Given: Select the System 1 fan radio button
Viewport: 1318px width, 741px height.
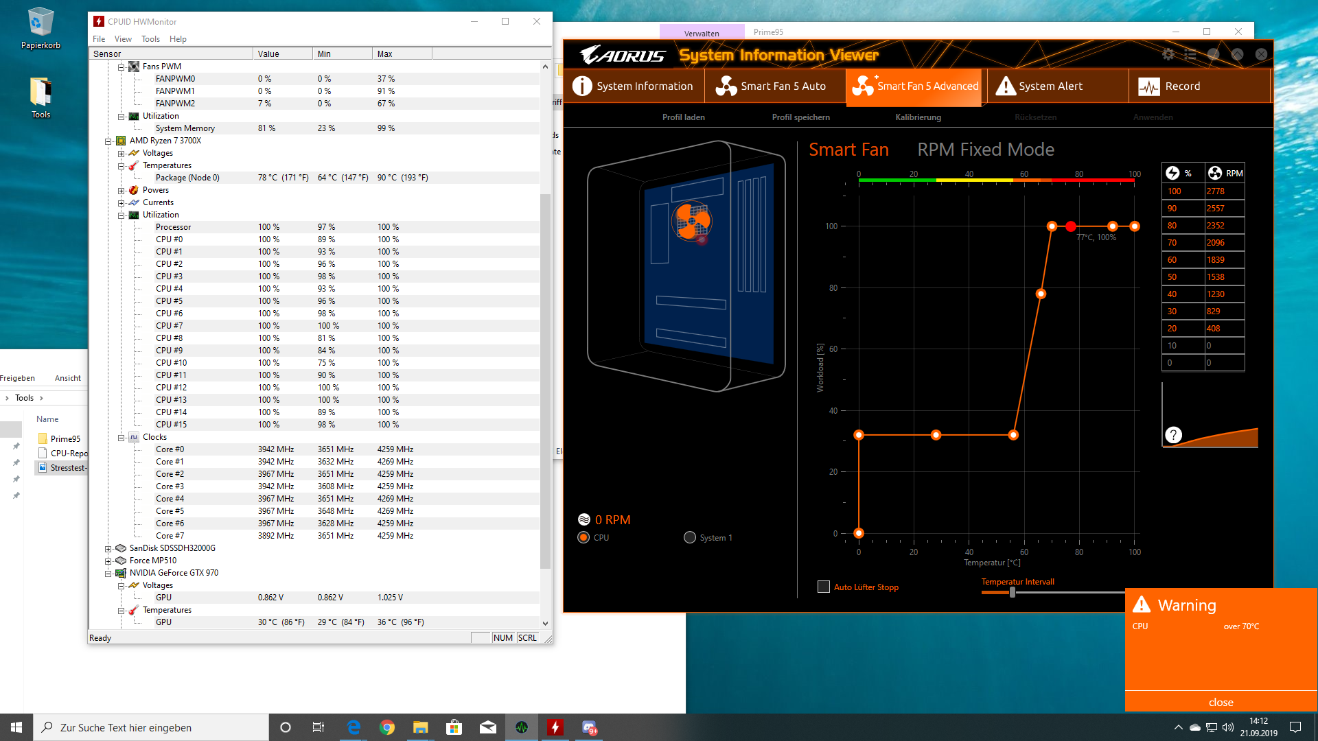Looking at the screenshot, I should (x=690, y=537).
